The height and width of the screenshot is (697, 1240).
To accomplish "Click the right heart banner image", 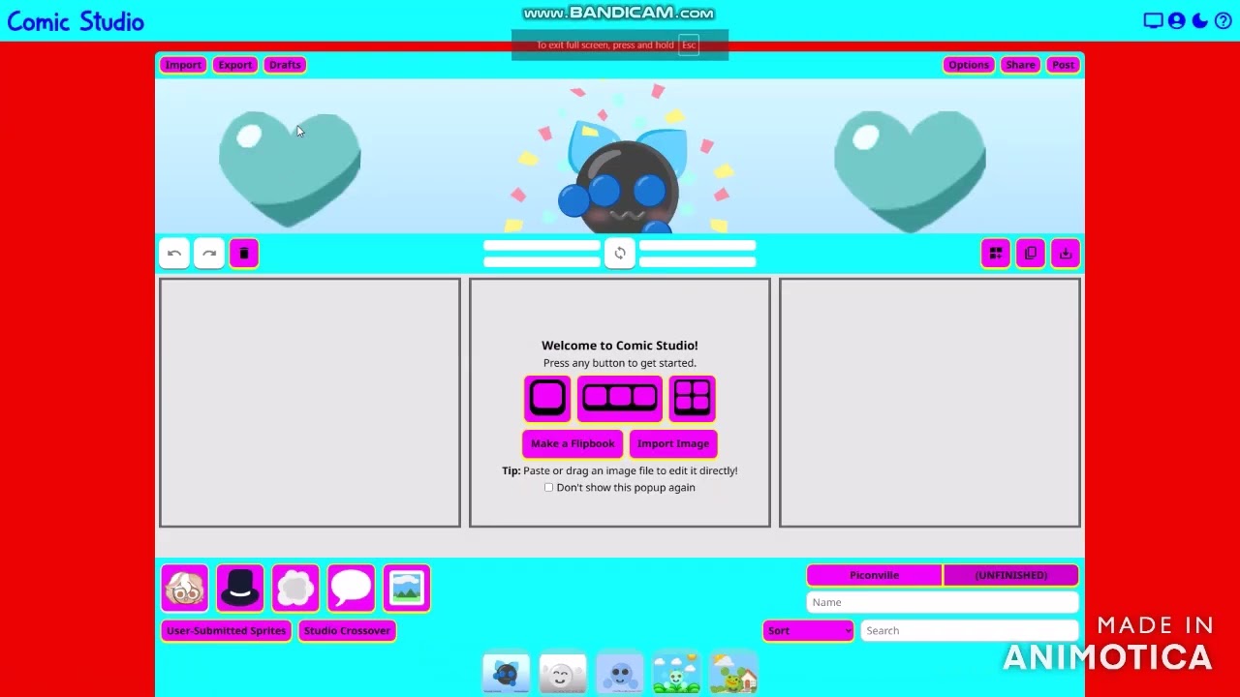I will coord(910,170).
